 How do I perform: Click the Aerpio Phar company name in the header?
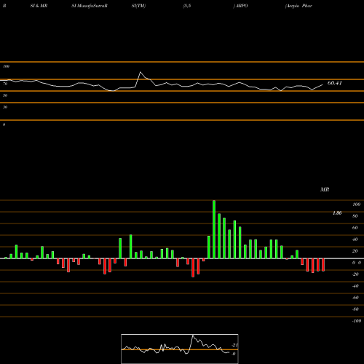[298, 6]
